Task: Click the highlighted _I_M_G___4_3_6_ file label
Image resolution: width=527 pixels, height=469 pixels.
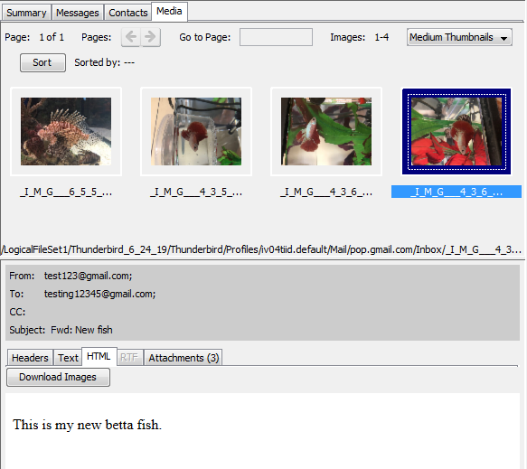Action: tap(456, 192)
